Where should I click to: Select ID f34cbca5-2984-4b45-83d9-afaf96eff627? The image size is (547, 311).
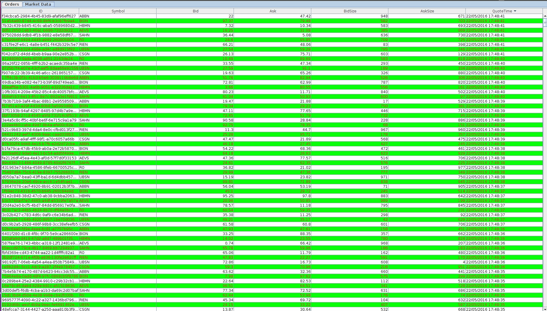click(x=39, y=16)
